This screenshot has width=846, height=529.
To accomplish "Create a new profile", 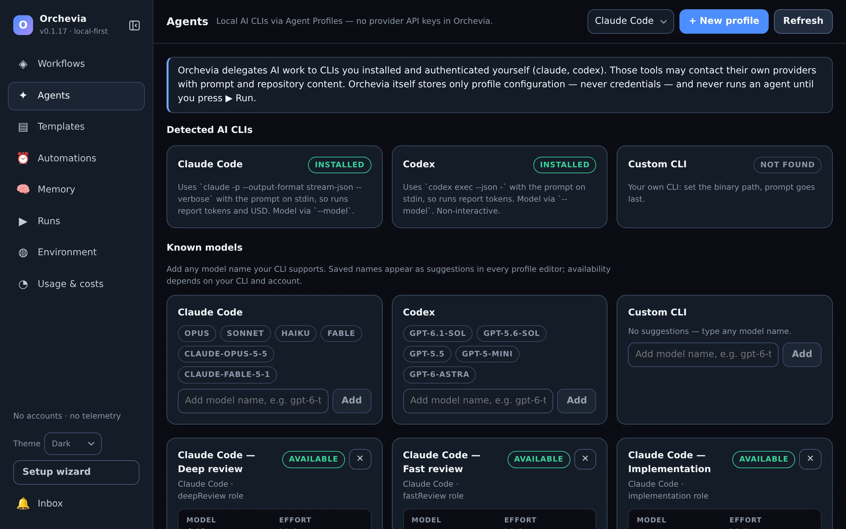I will (724, 21).
